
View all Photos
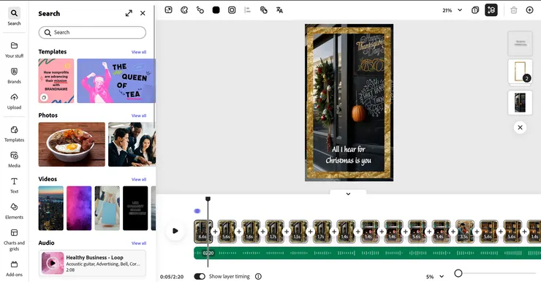(x=139, y=115)
